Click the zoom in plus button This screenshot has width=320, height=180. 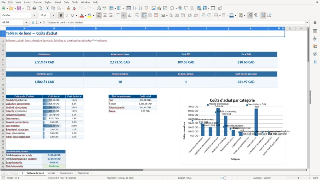(x=309, y=178)
